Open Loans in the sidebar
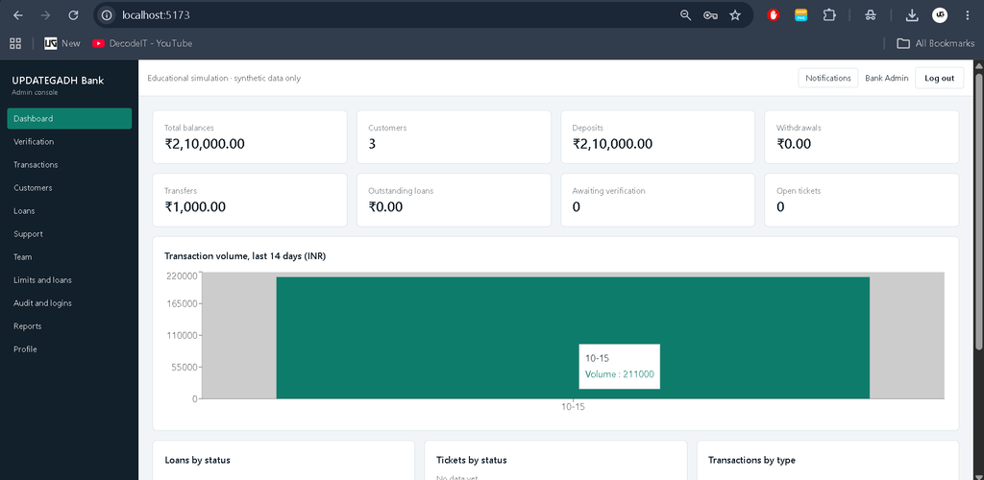The width and height of the screenshot is (984, 480). click(69, 211)
